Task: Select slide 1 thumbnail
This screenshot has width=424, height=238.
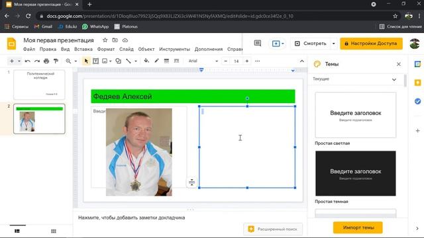Action: (x=39, y=85)
